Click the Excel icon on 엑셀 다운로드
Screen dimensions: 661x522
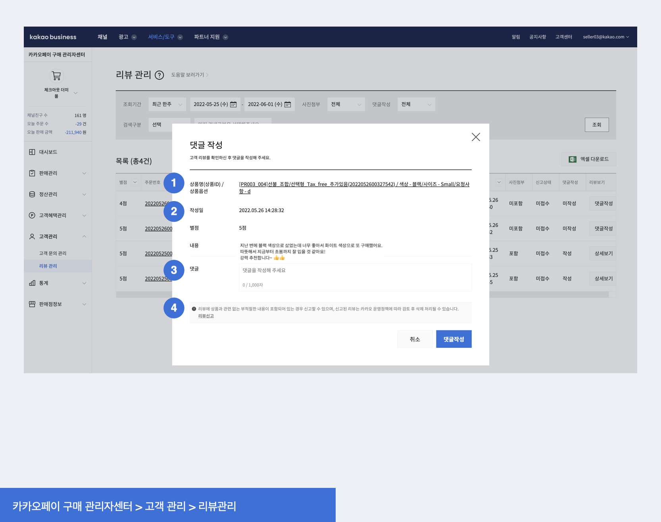pos(573,159)
